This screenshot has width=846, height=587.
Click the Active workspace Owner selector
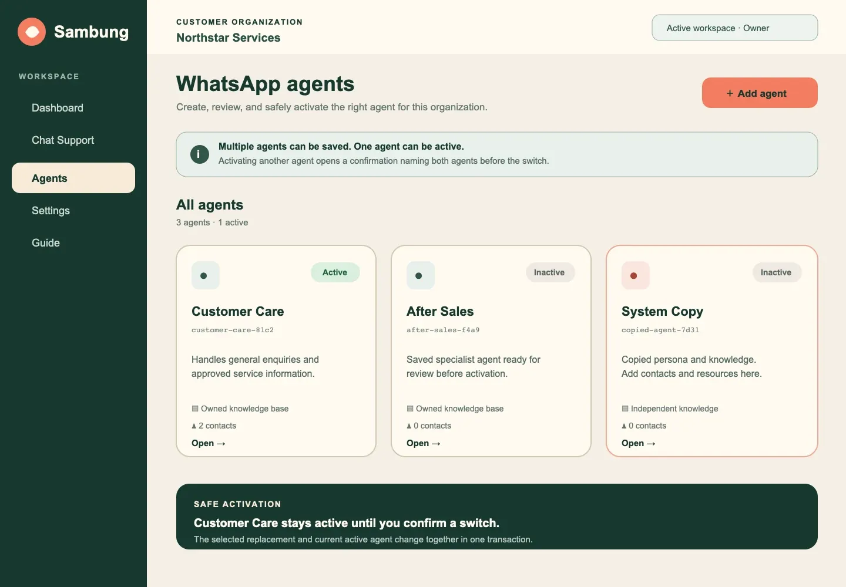(x=735, y=28)
